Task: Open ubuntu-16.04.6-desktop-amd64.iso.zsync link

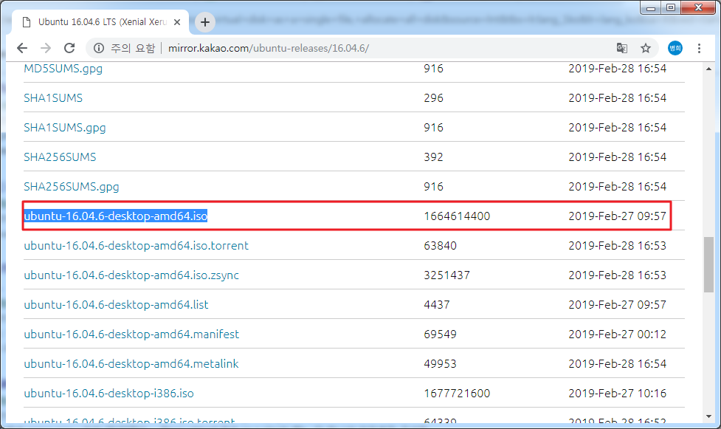Action: [x=131, y=275]
